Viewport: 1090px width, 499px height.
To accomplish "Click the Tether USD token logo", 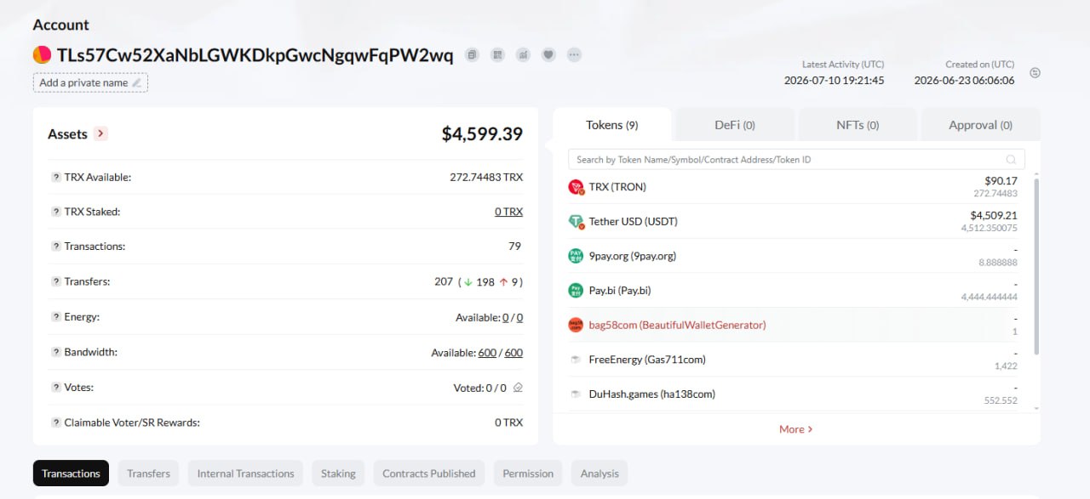I will point(576,221).
